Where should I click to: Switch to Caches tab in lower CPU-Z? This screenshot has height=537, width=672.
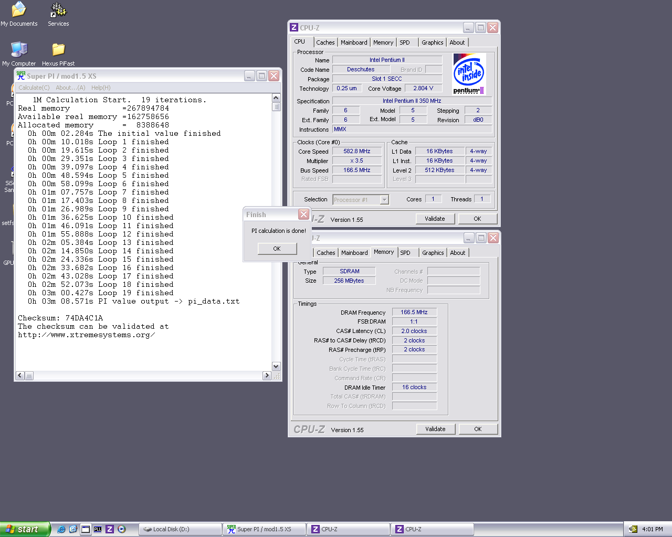[326, 253]
